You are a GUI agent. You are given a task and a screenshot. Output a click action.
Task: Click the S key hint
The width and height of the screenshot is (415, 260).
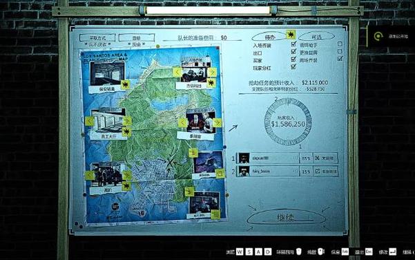click(x=249, y=252)
